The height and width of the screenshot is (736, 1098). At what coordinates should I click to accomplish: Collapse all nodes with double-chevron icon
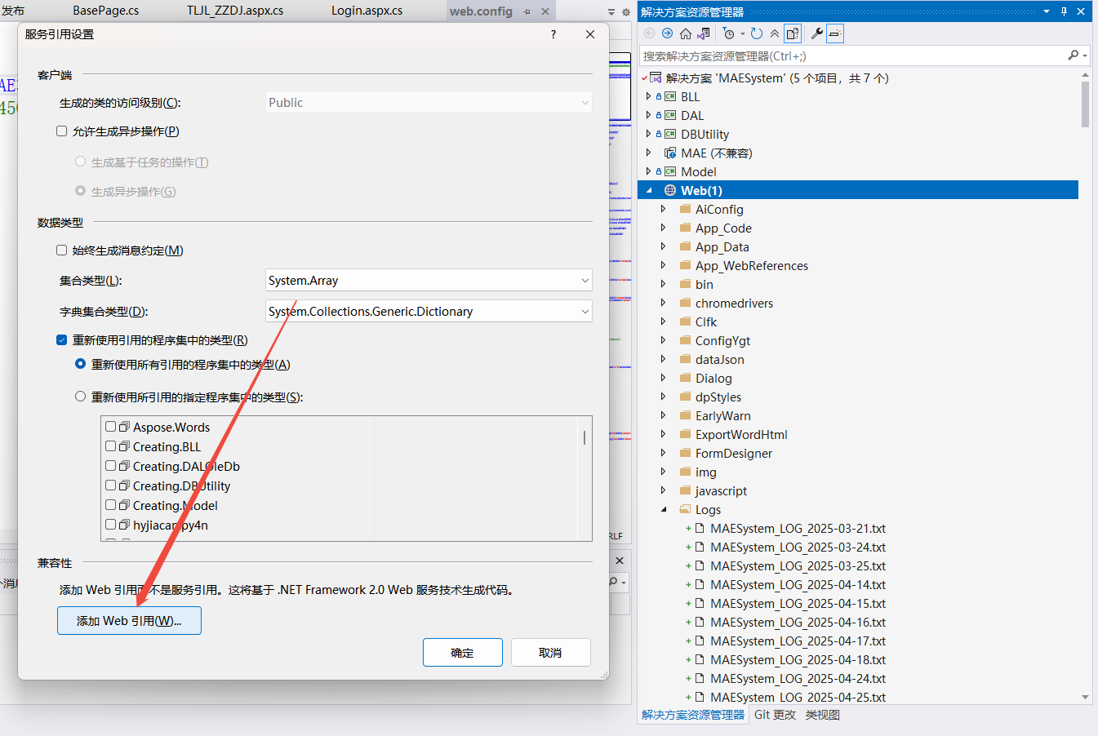pyautogui.click(x=775, y=33)
